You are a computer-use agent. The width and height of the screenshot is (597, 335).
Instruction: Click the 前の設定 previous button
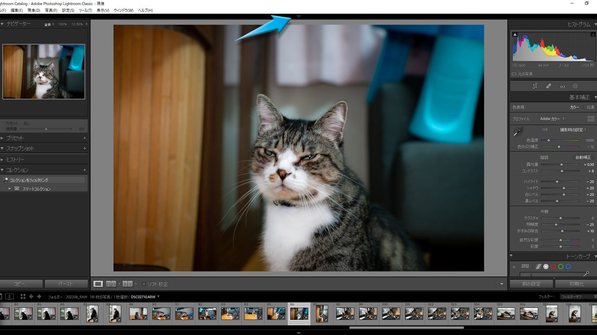(x=531, y=284)
